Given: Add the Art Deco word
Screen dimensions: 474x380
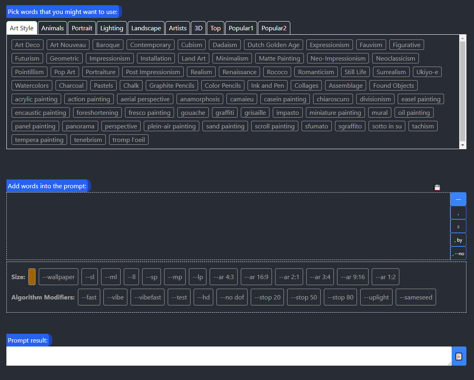Looking at the screenshot, I should tap(28, 45).
